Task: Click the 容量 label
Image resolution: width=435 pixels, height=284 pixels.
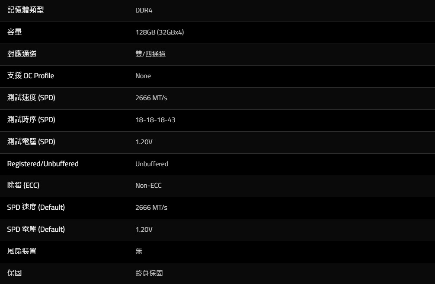Action: tap(15, 32)
